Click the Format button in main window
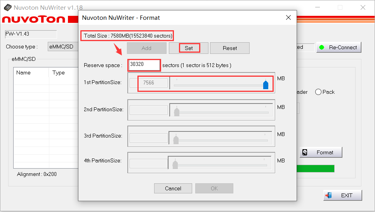The image size is (375, 212). (x=321, y=152)
